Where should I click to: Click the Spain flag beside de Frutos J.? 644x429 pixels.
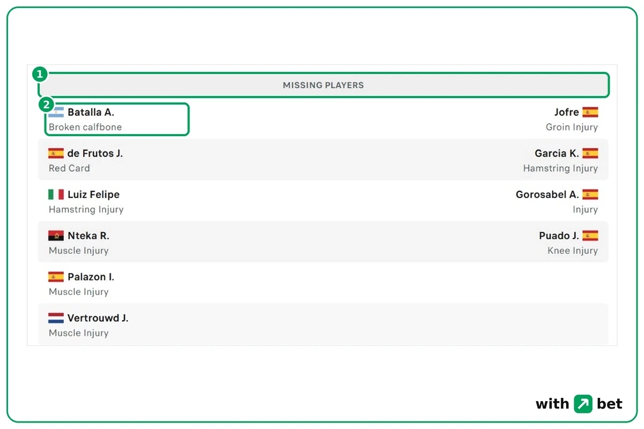coord(56,153)
